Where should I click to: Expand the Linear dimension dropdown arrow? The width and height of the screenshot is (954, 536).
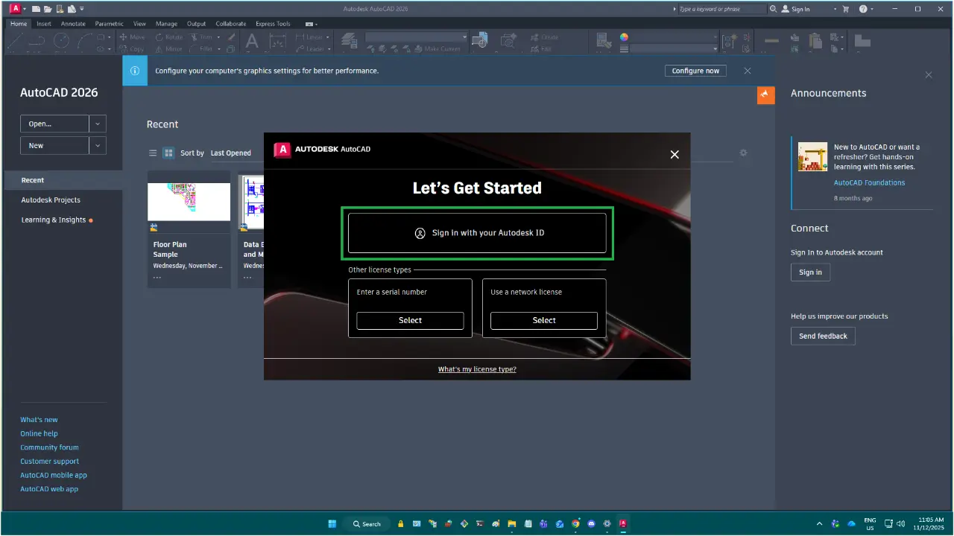pyautogui.click(x=327, y=37)
